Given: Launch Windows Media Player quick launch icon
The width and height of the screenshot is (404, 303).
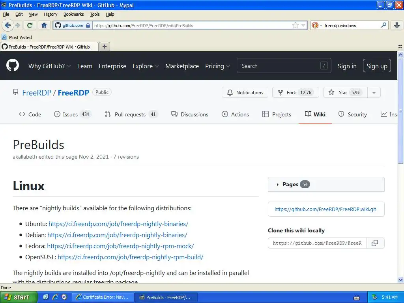Looking at the screenshot, I should (x=64, y=297).
